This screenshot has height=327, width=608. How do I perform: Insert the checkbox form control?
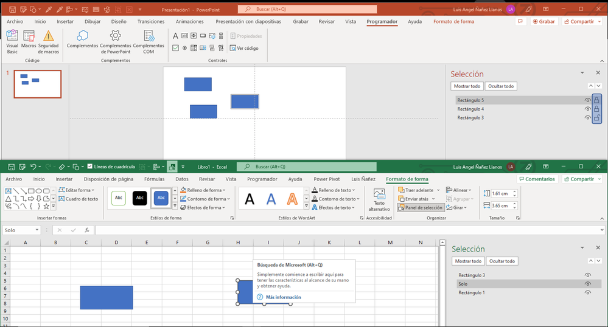point(175,48)
